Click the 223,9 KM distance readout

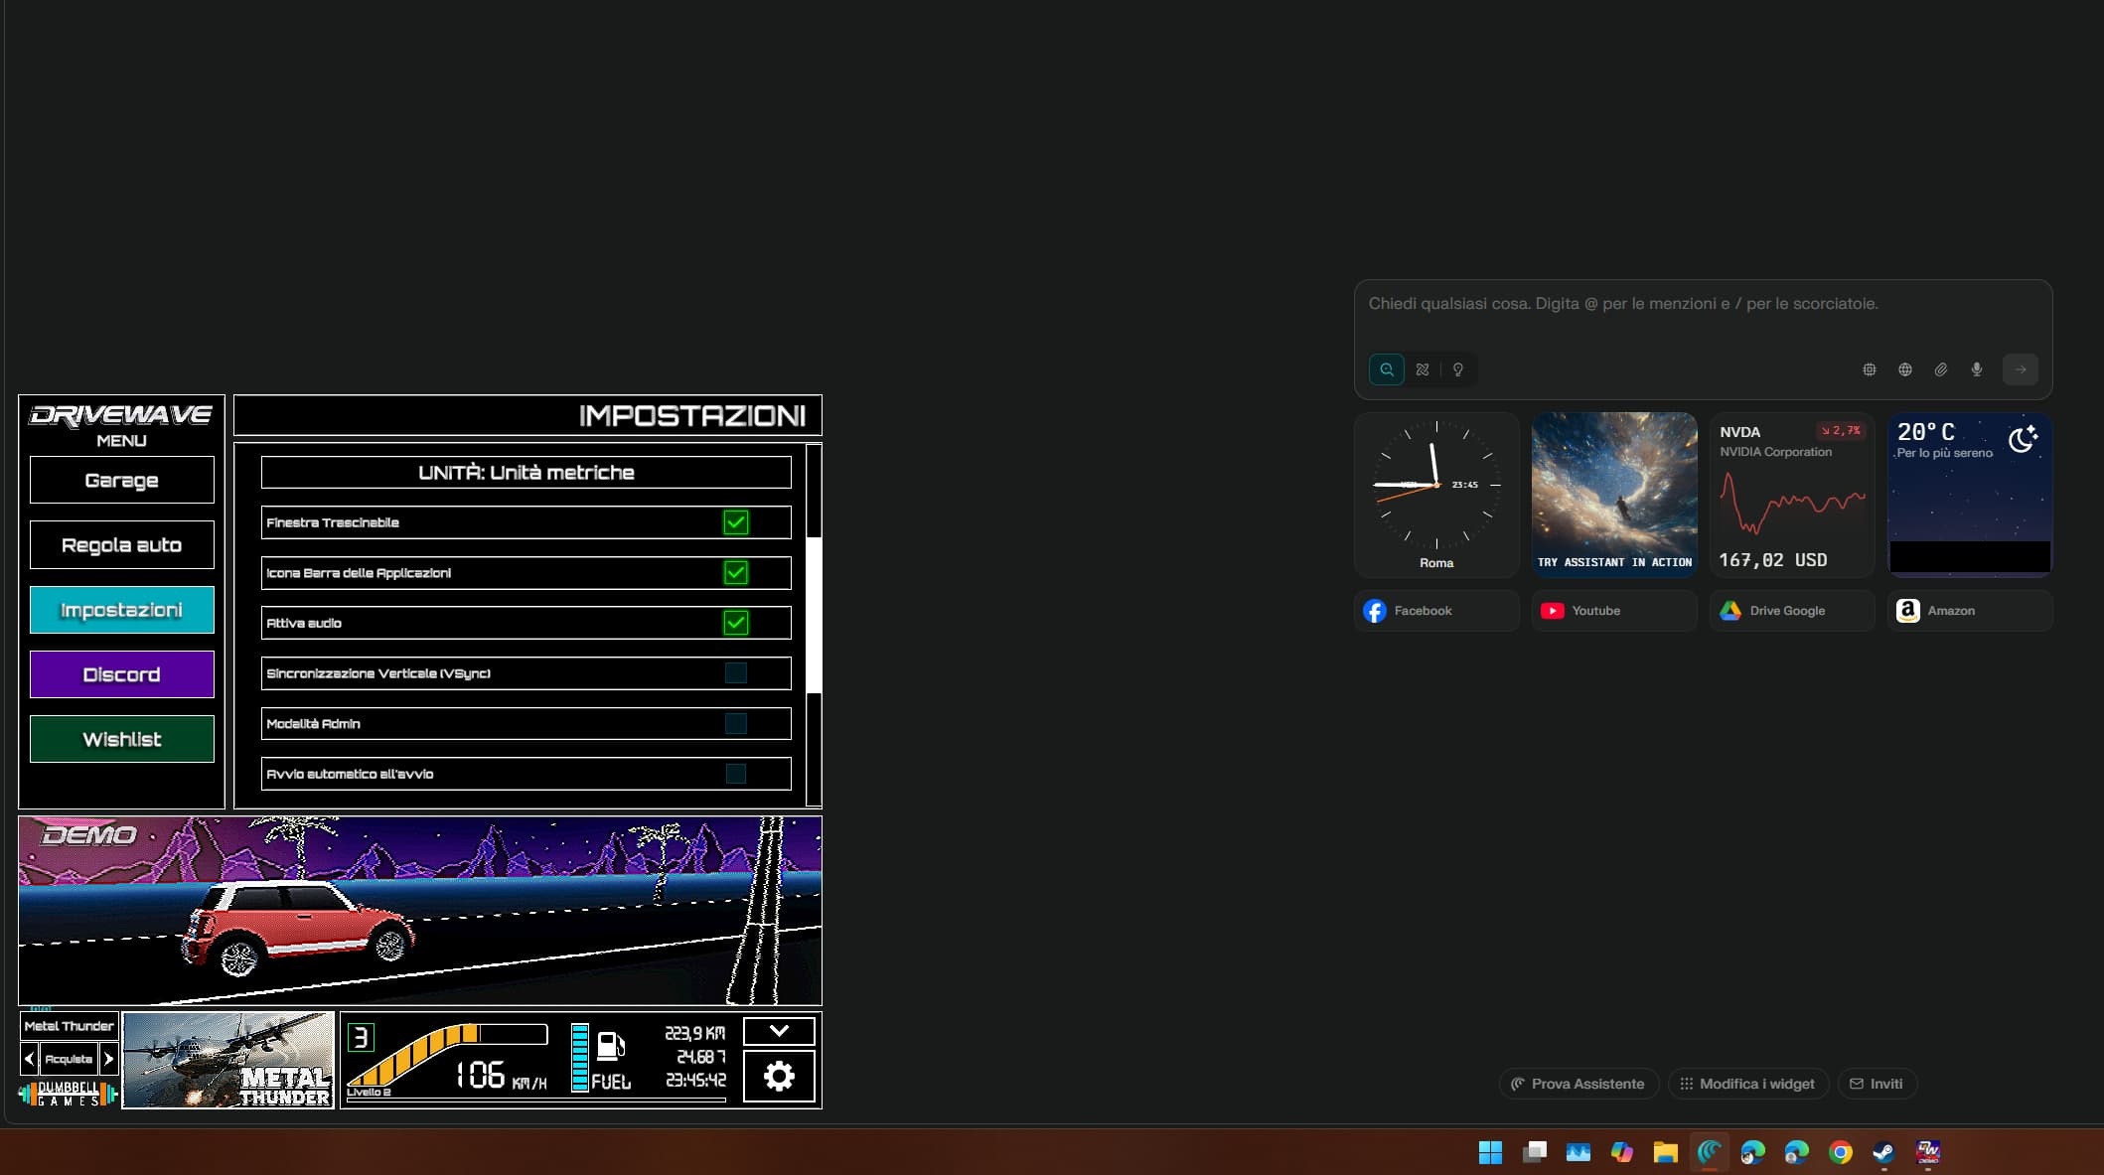click(x=694, y=1033)
